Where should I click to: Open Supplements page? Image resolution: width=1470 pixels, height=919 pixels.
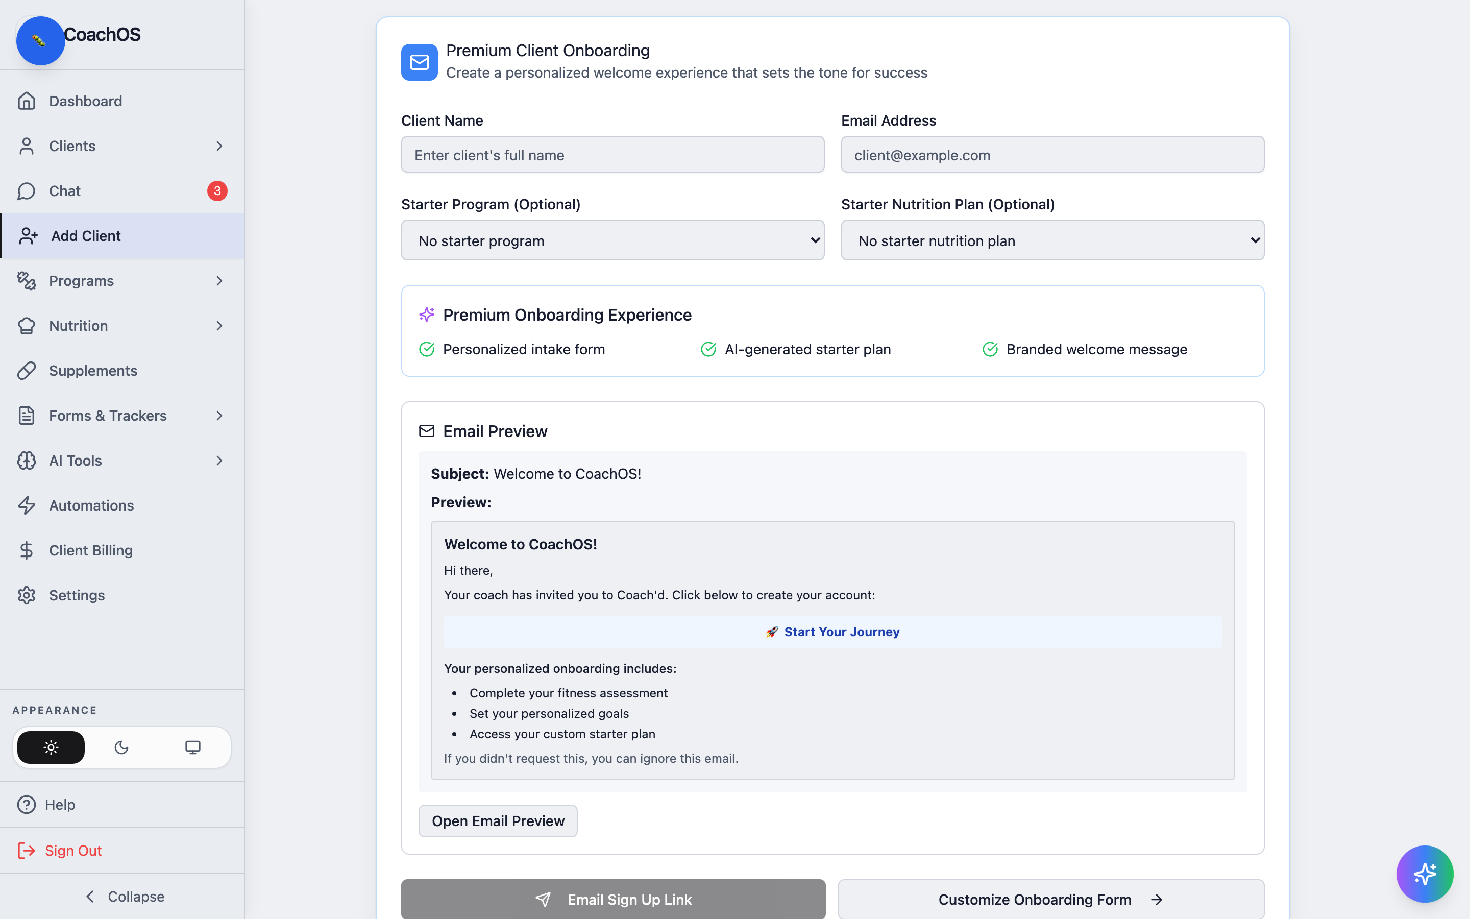pyautogui.click(x=122, y=371)
